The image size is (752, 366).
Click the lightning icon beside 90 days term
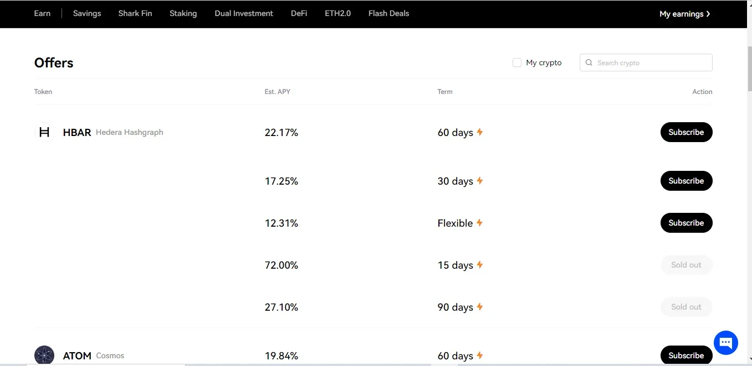coord(480,307)
